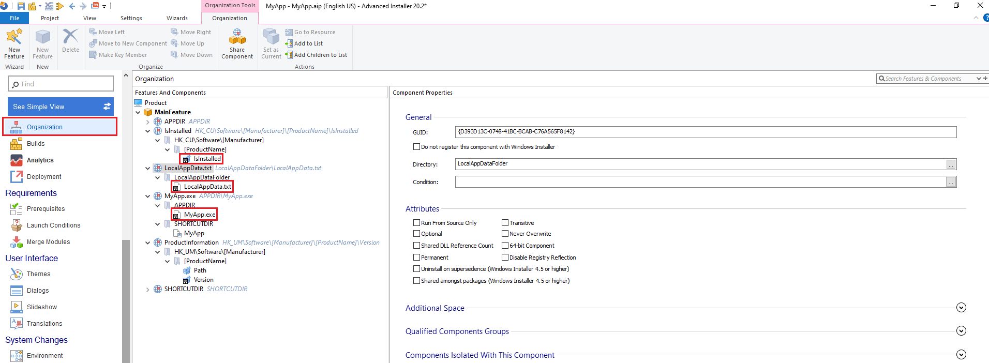Expand the APPDIR component node
989x363 pixels.
click(x=148, y=122)
